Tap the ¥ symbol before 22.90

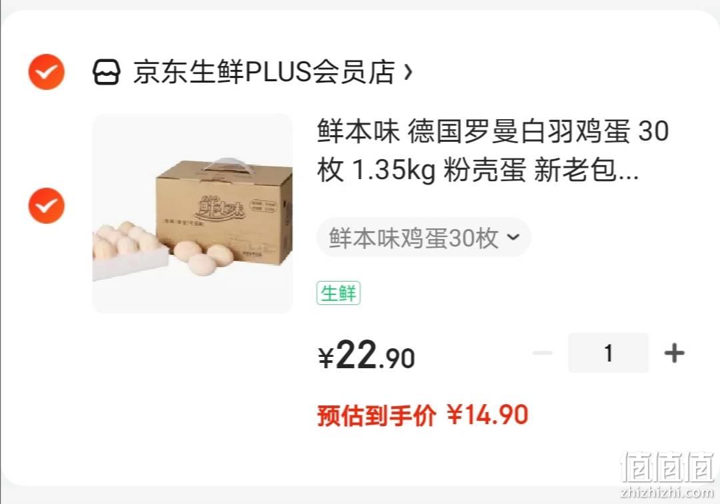point(325,358)
